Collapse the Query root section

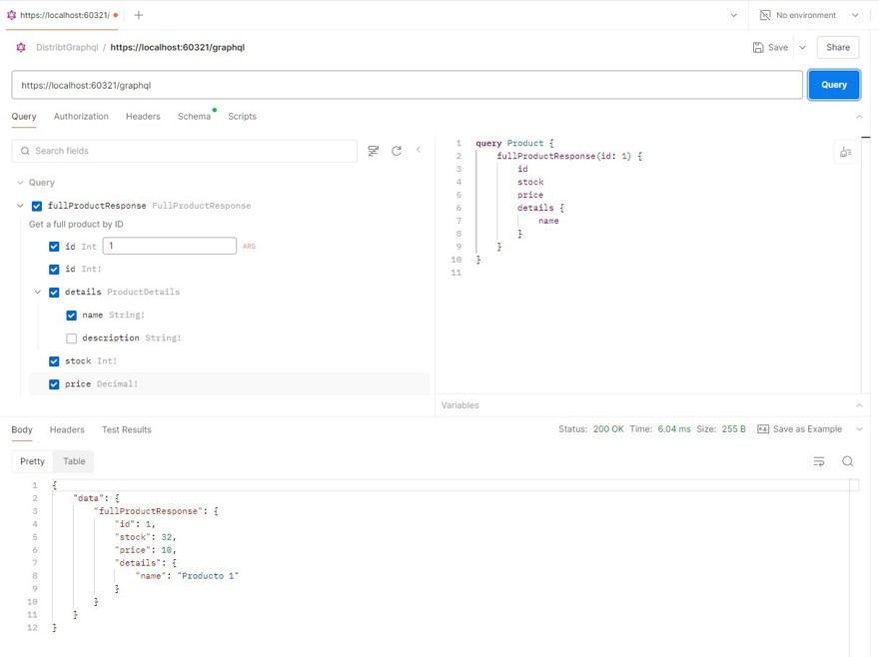pyautogui.click(x=20, y=183)
